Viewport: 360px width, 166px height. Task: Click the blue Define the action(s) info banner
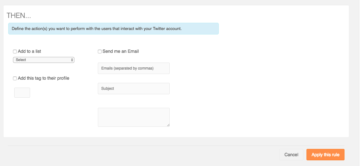pyautogui.click(x=113, y=29)
